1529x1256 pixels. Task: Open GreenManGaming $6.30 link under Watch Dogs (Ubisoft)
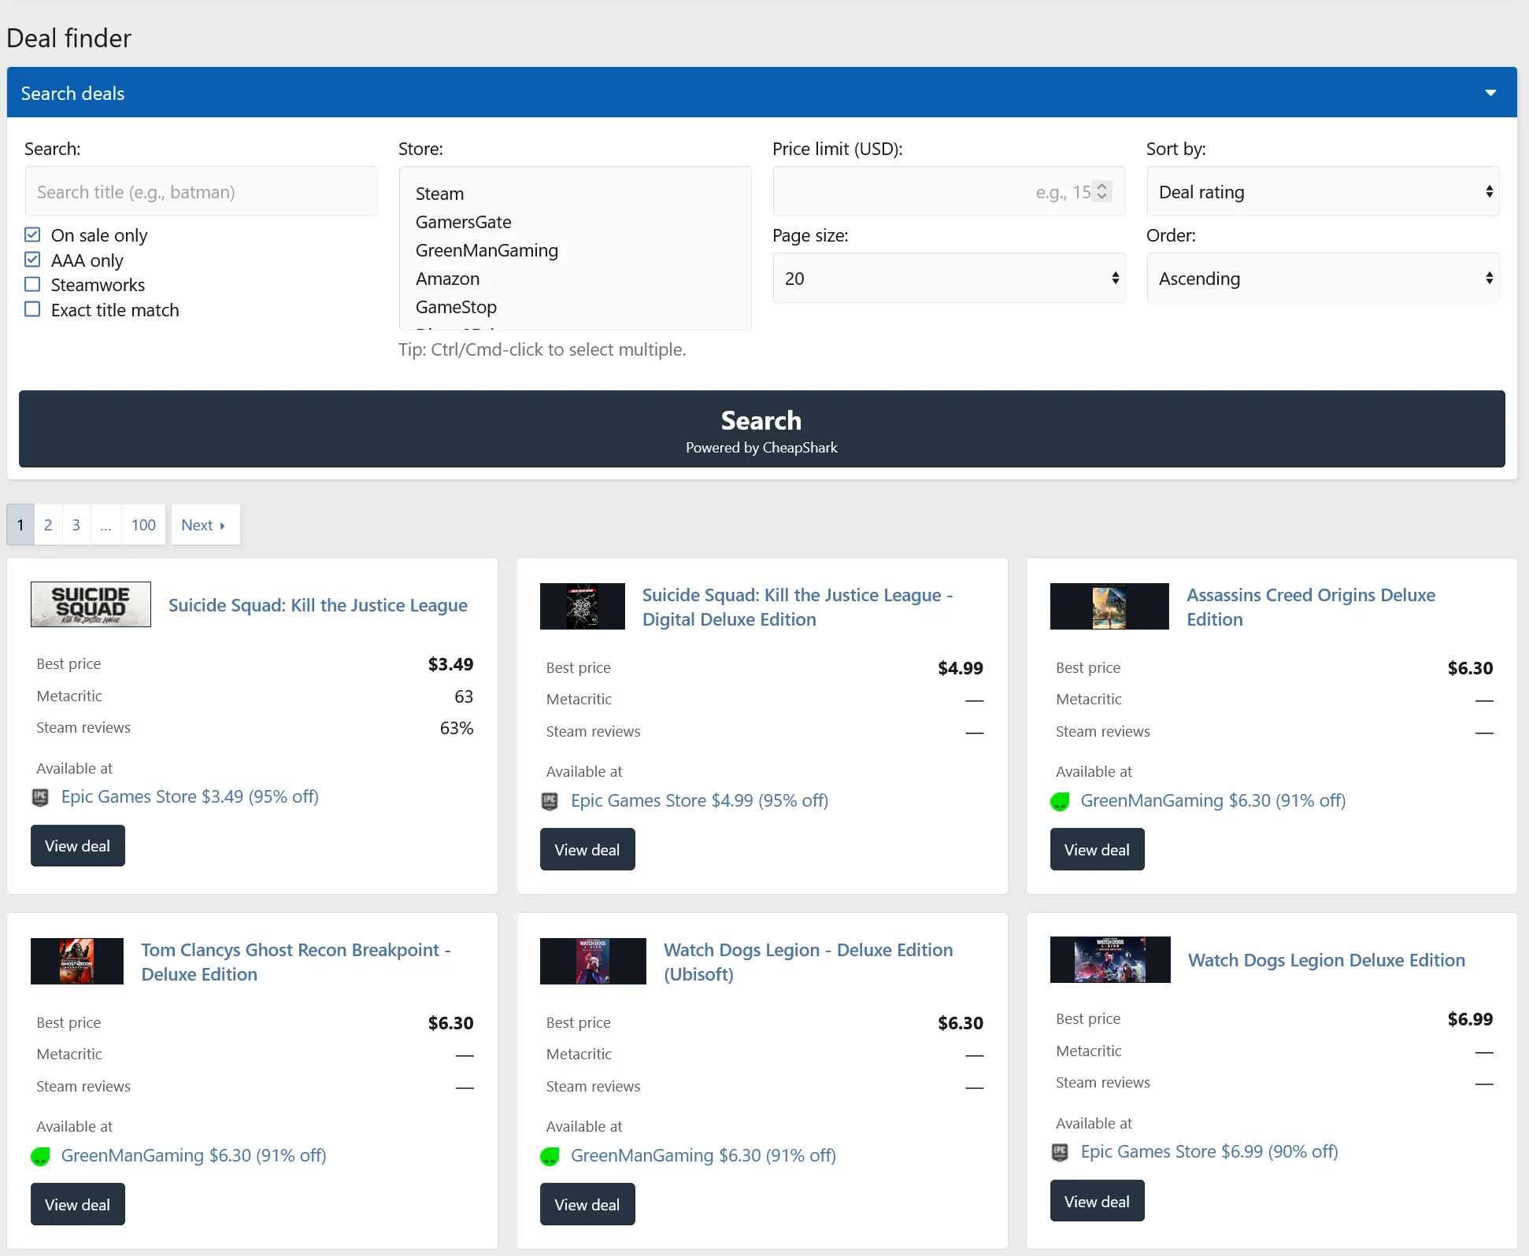[703, 1155]
